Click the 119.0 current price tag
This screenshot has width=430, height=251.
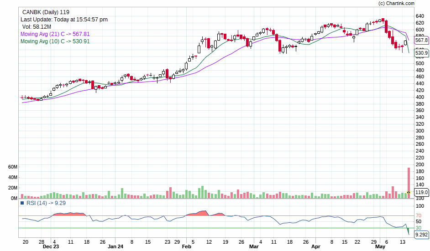click(x=421, y=192)
